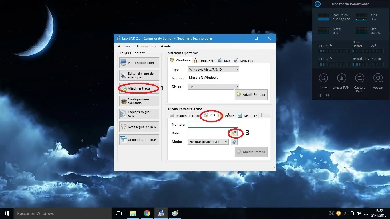The height and width of the screenshot is (219, 390).
Task: Click the X-shaped tray icon
Action: [x=331, y=213]
